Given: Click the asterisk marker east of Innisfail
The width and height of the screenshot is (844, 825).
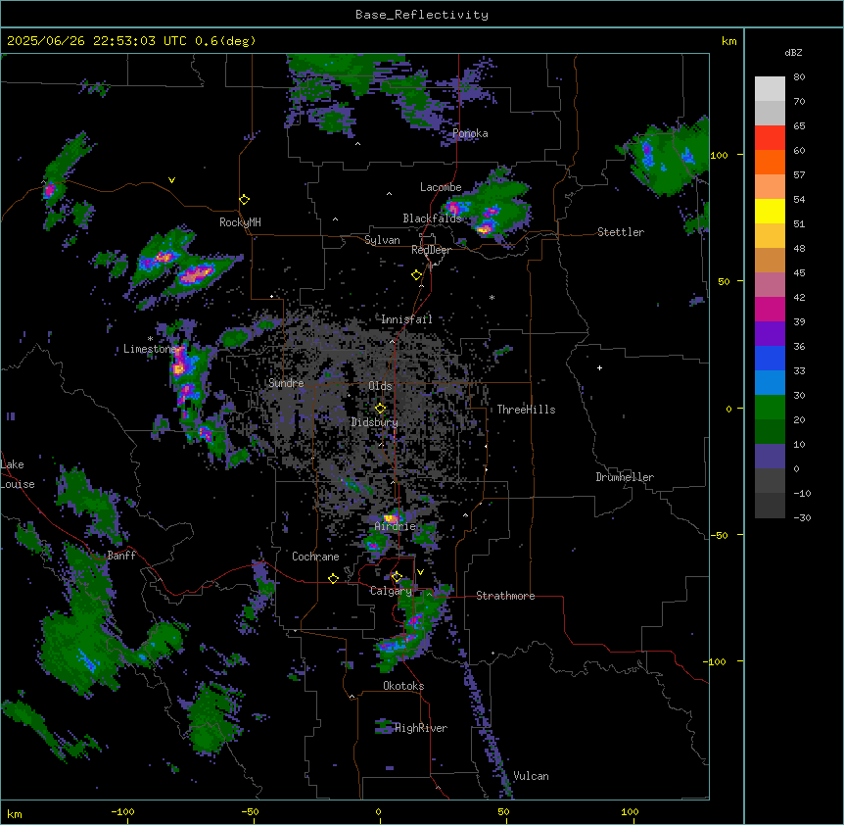Looking at the screenshot, I should [492, 298].
